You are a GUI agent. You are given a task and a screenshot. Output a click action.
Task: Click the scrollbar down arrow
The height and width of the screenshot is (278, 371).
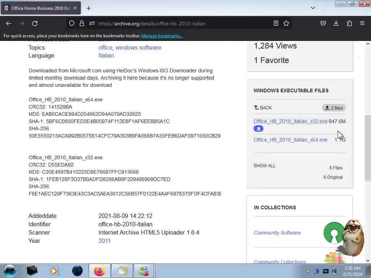coord(368,261)
